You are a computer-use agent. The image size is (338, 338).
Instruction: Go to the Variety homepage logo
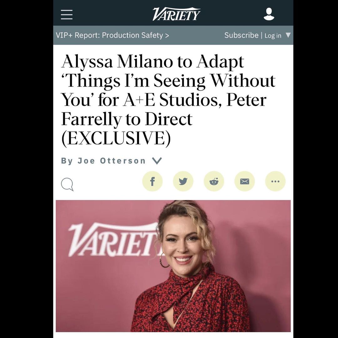tap(176, 14)
